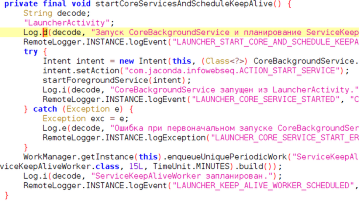Click 'TimeUnit.MINUTES' constant
The width and height of the screenshot is (359, 203).
[191, 167]
